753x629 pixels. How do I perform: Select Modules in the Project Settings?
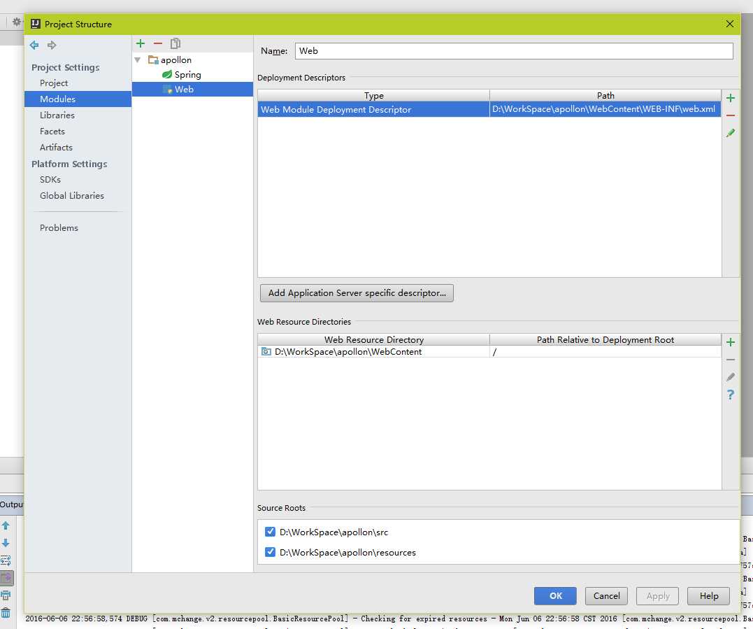point(78,99)
